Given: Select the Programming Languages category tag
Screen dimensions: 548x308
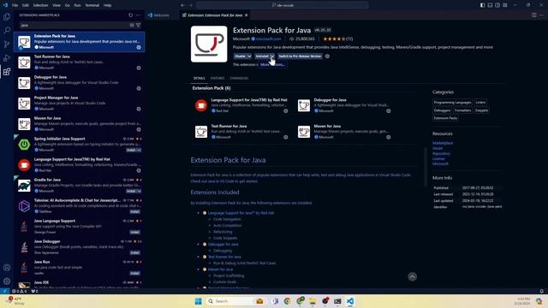Looking at the screenshot, I should tap(453, 103).
